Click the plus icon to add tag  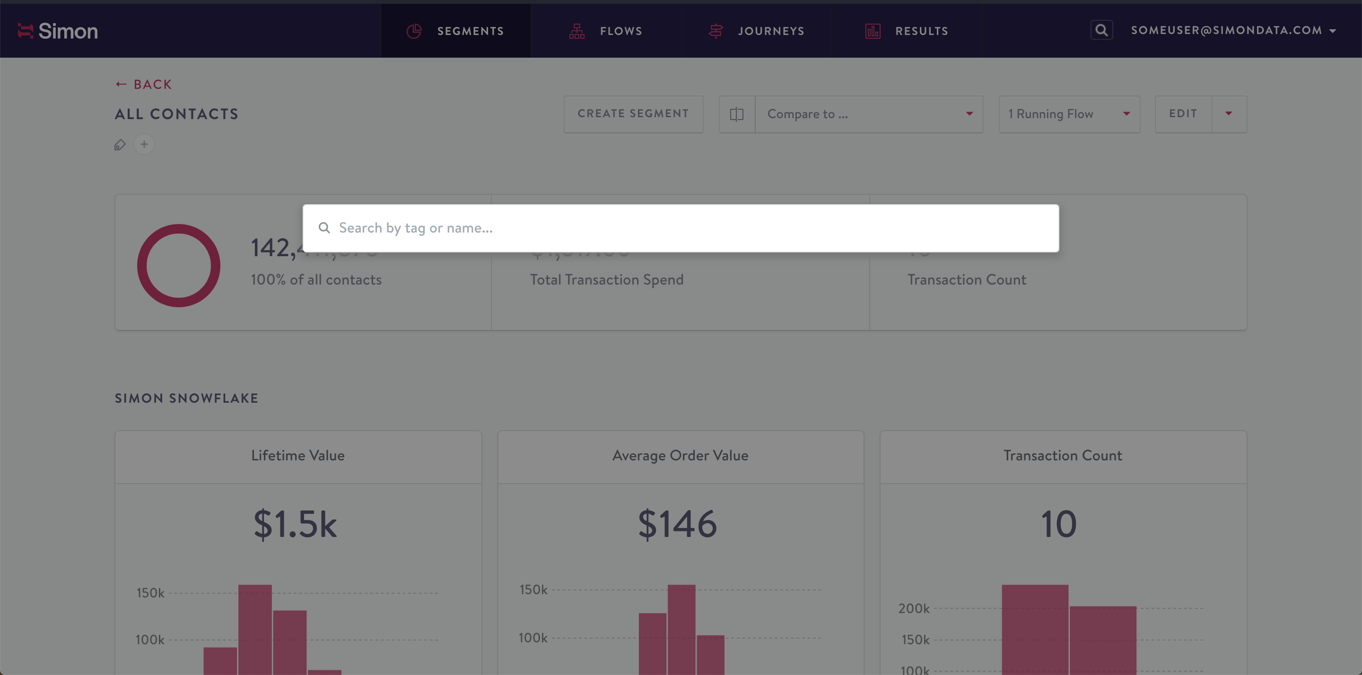pyautogui.click(x=144, y=144)
